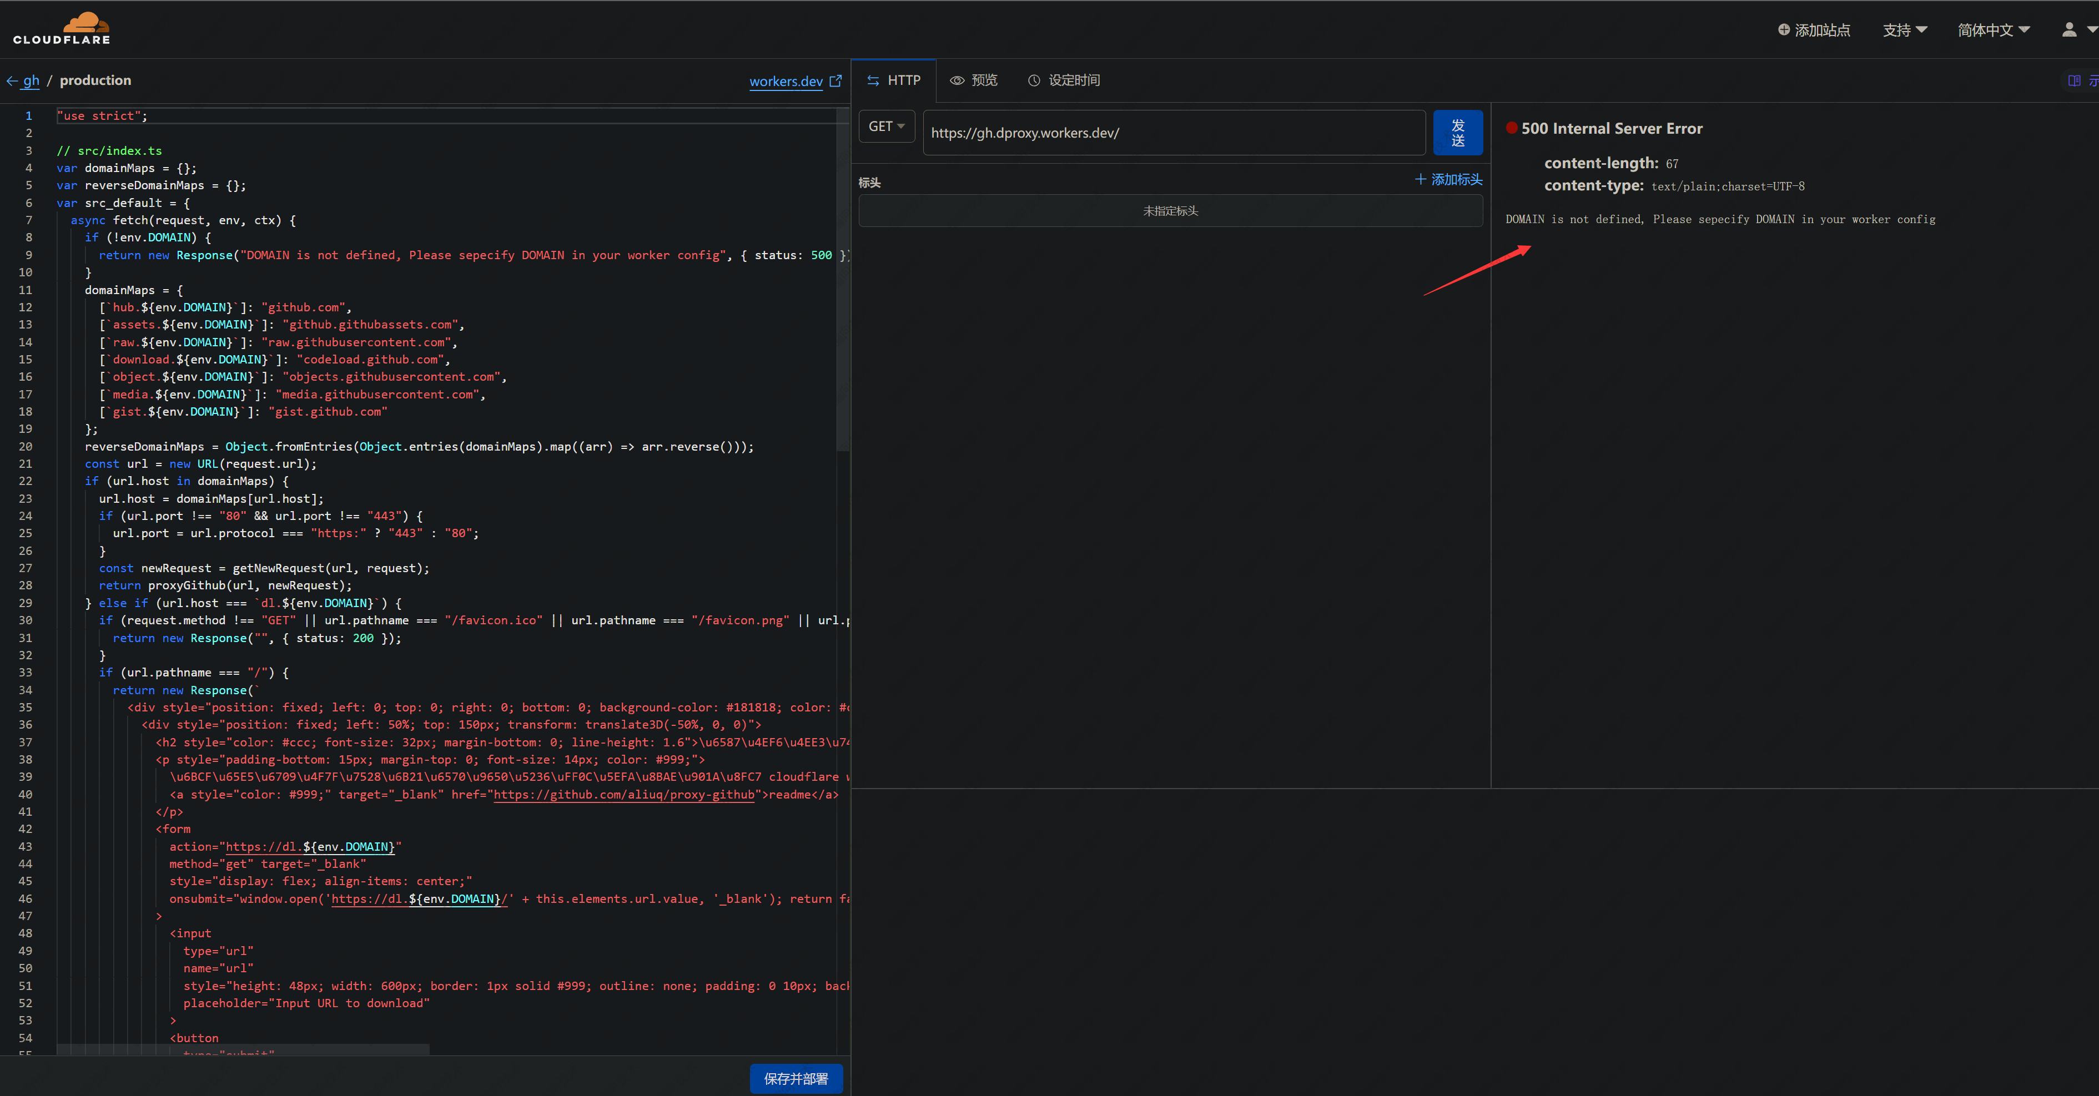The height and width of the screenshot is (1096, 2099).
Task: Open the workers.dev link
Action: coord(786,82)
